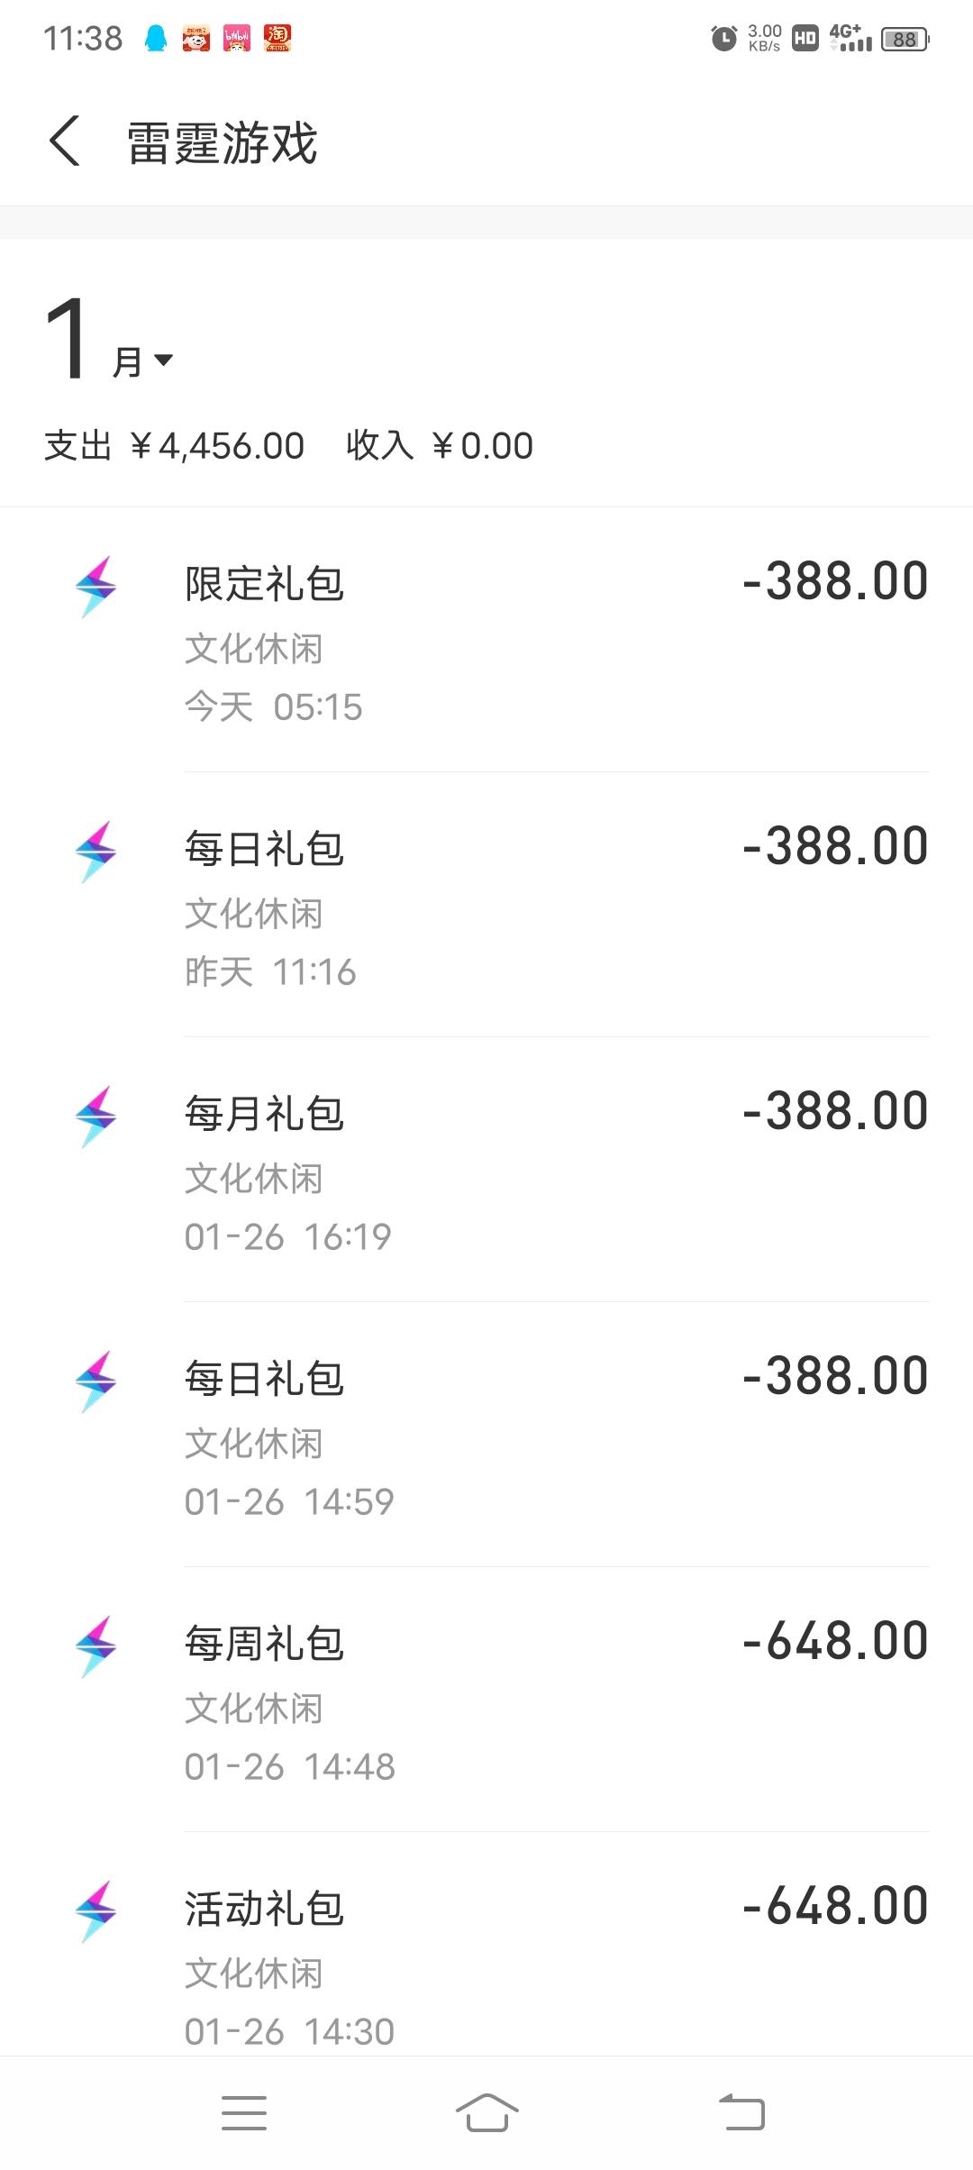973x2170 pixels.
Task: Tap the lightning icon beside 每周礼包
Action: (95, 1646)
